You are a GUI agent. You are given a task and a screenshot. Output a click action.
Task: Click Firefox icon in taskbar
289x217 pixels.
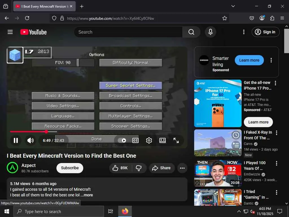point(125,211)
